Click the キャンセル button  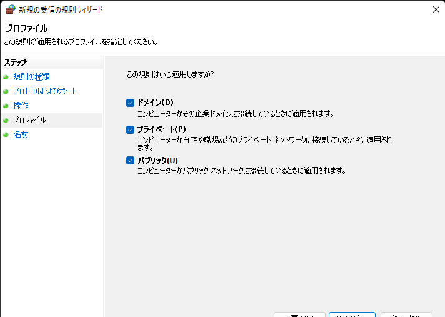tap(406, 314)
